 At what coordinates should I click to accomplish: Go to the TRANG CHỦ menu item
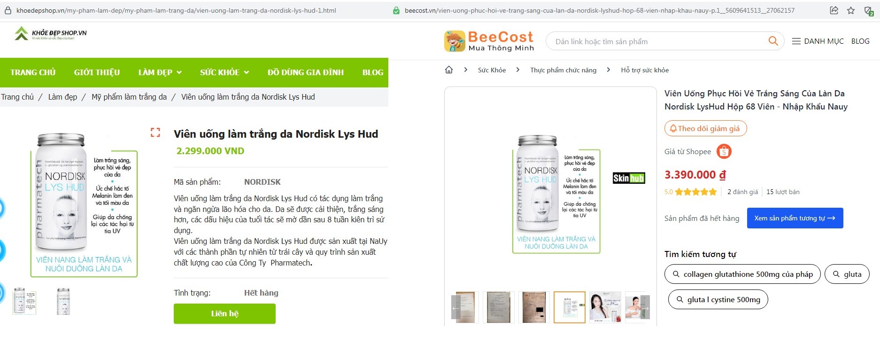[x=33, y=72]
